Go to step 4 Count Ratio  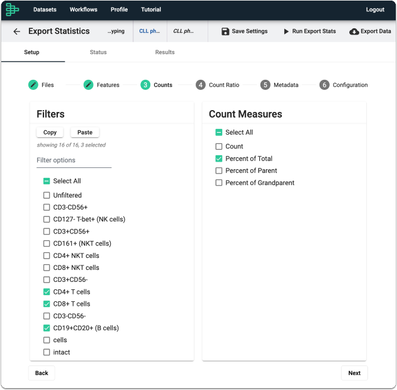(x=217, y=85)
